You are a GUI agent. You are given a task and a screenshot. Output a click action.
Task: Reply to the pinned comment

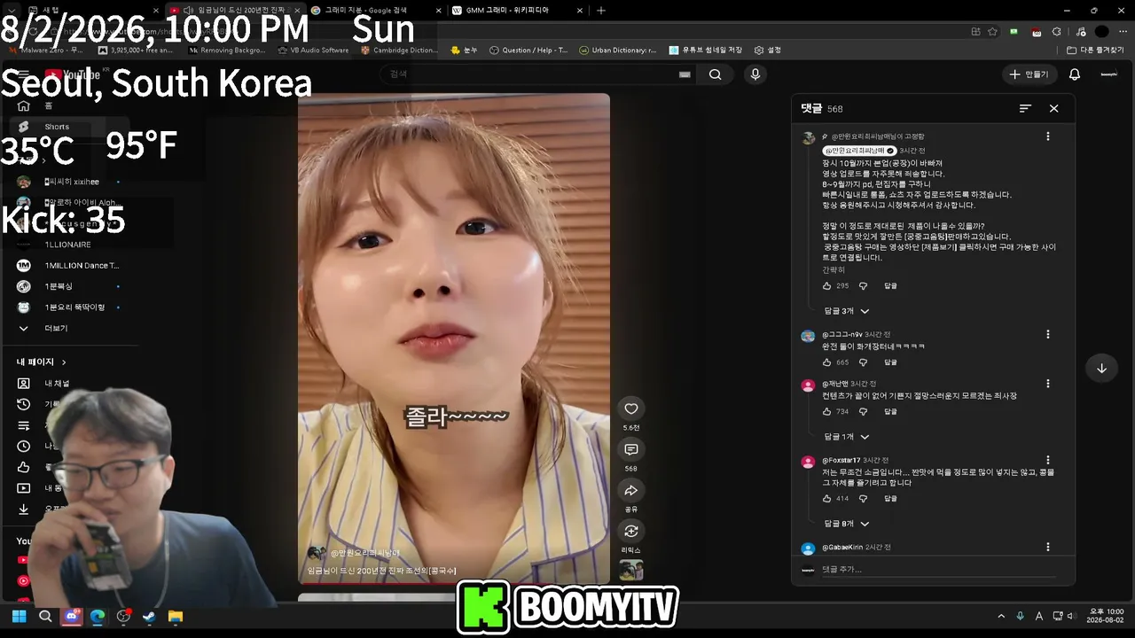click(x=890, y=286)
